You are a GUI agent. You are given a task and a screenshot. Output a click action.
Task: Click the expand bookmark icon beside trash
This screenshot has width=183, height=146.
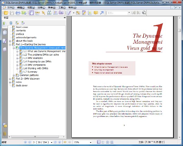click(x=17, y=23)
